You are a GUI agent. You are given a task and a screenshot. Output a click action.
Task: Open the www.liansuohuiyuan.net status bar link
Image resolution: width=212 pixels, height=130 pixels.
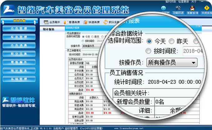point(129,128)
